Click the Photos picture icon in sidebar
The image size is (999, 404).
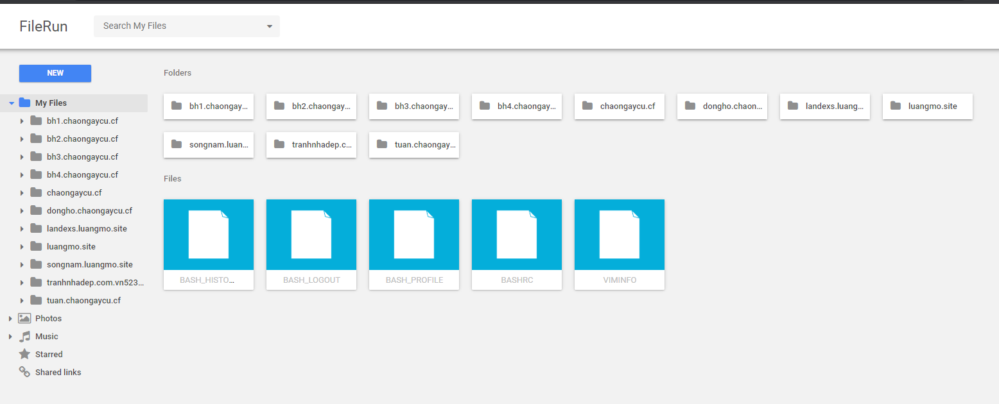(x=24, y=318)
